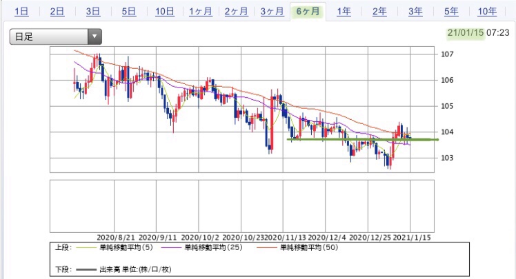
Task: Switch to the 2日 range tab
Action: tap(57, 12)
